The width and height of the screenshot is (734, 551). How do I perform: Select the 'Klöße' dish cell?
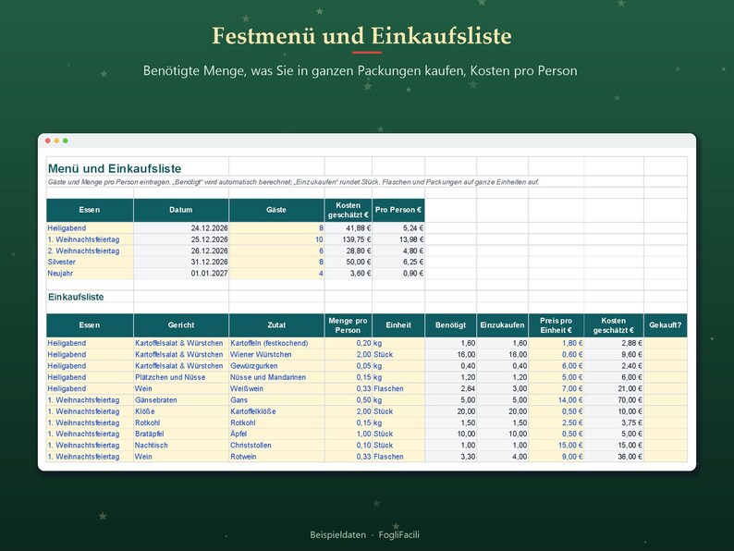click(x=181, y=411)
